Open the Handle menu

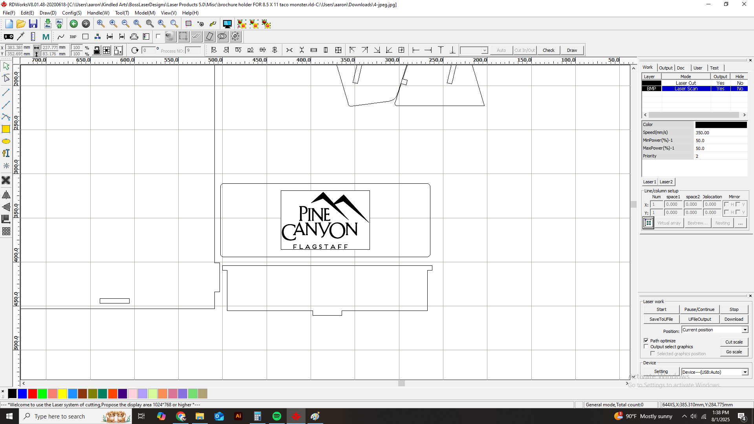tap(98, 13)
